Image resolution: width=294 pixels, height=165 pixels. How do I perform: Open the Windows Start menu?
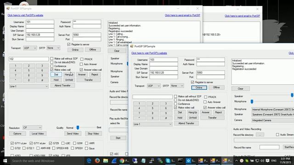[5, 161]
